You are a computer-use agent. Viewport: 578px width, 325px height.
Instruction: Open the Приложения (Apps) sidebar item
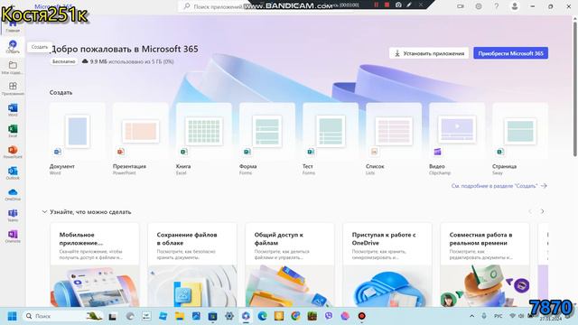13,88
